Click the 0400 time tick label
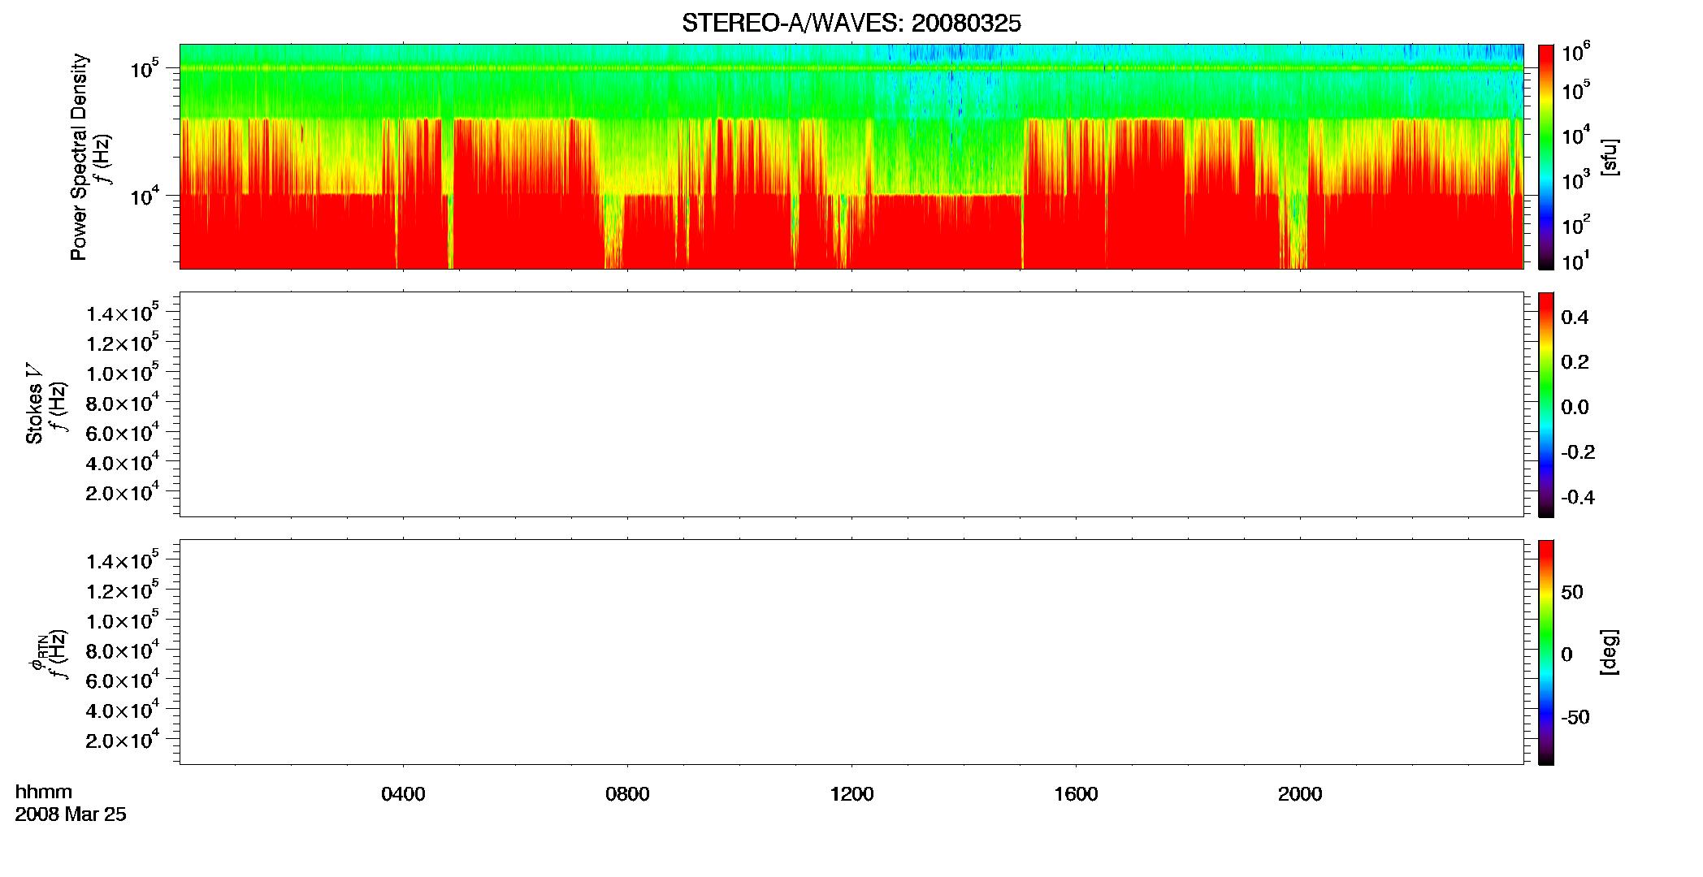The height and width of the screenshot is (877, 1703). (x=403, y=794)
